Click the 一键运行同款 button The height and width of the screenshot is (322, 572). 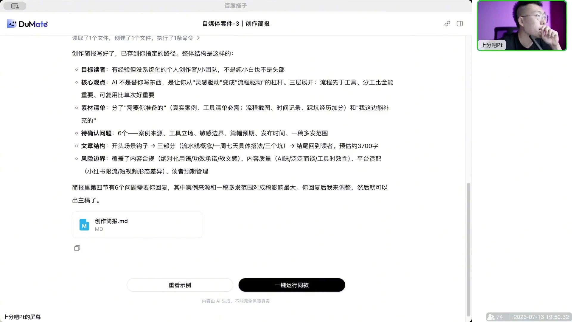292,285
